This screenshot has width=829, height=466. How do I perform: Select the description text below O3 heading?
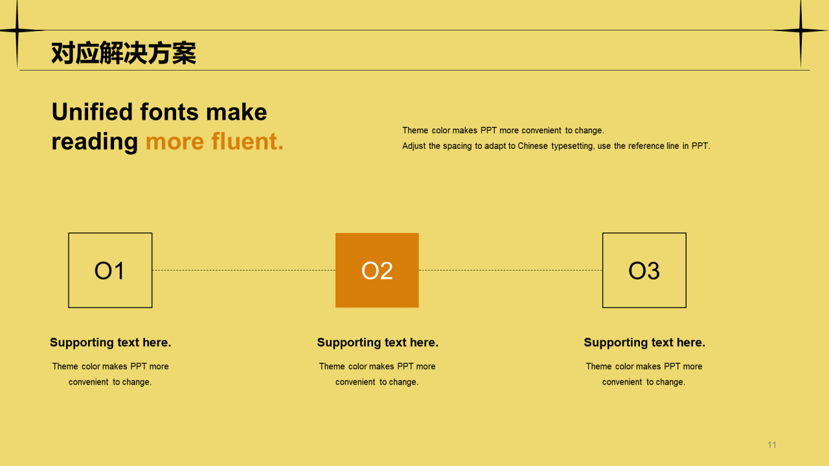[644, 374]
